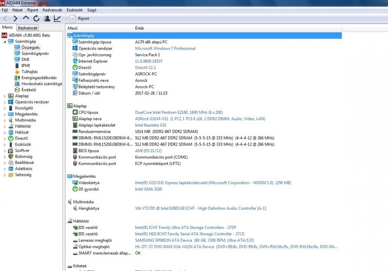Click the Hangkártya speaker icon

click(x=75, y=208)
